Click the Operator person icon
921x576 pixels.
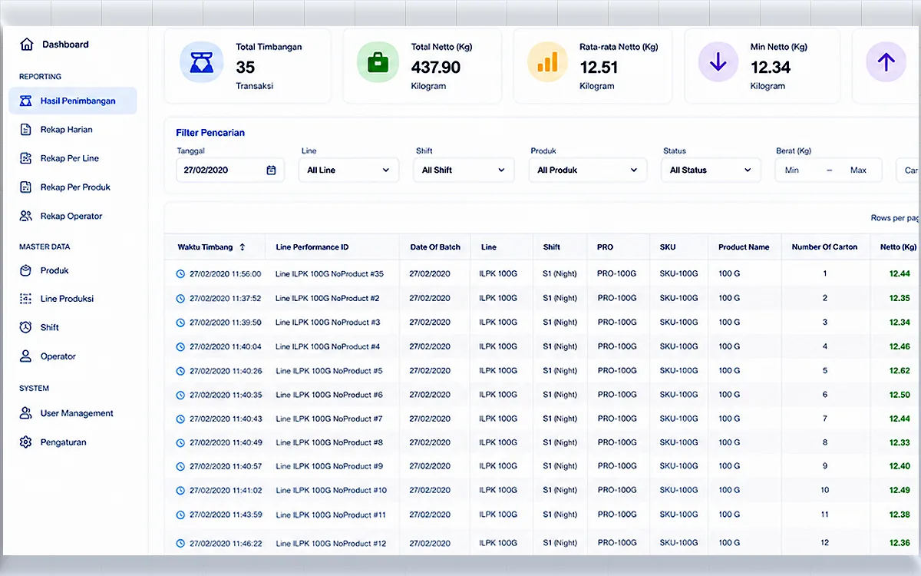[26, 356]
